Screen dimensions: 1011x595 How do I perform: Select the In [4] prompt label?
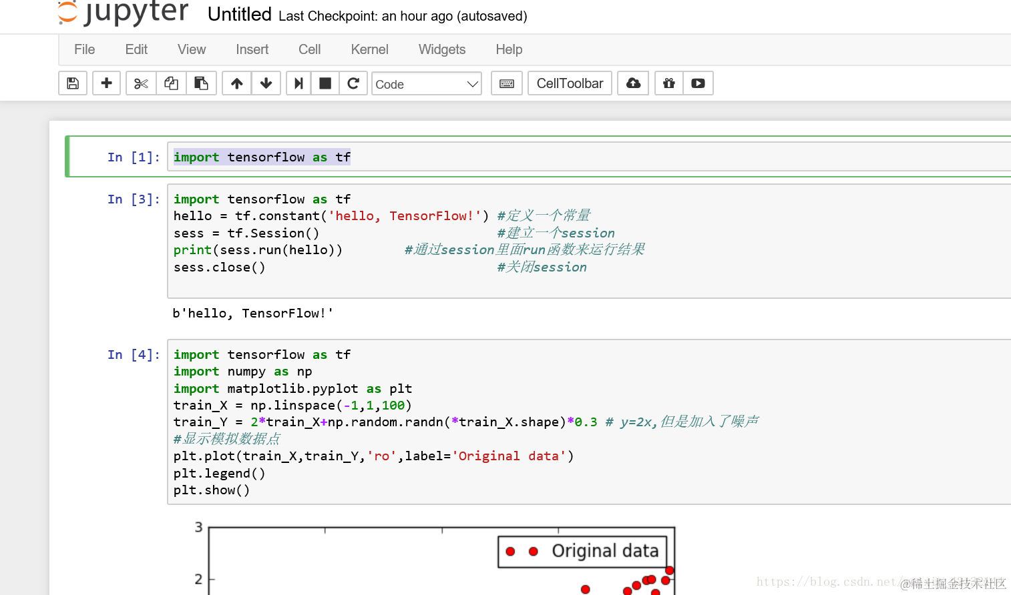click(x=134, y=354)
